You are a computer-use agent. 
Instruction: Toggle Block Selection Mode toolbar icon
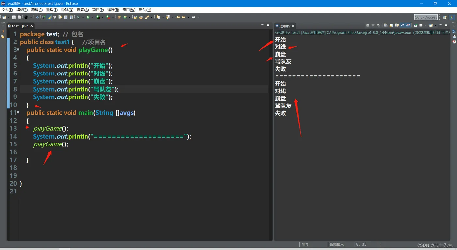point(65,17)
